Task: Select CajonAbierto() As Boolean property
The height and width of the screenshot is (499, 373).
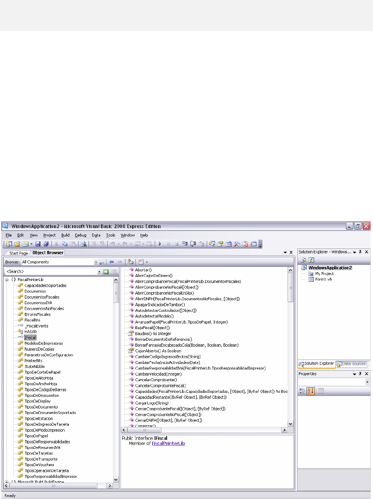Action: pyautogui.click(x=157, y=351)
